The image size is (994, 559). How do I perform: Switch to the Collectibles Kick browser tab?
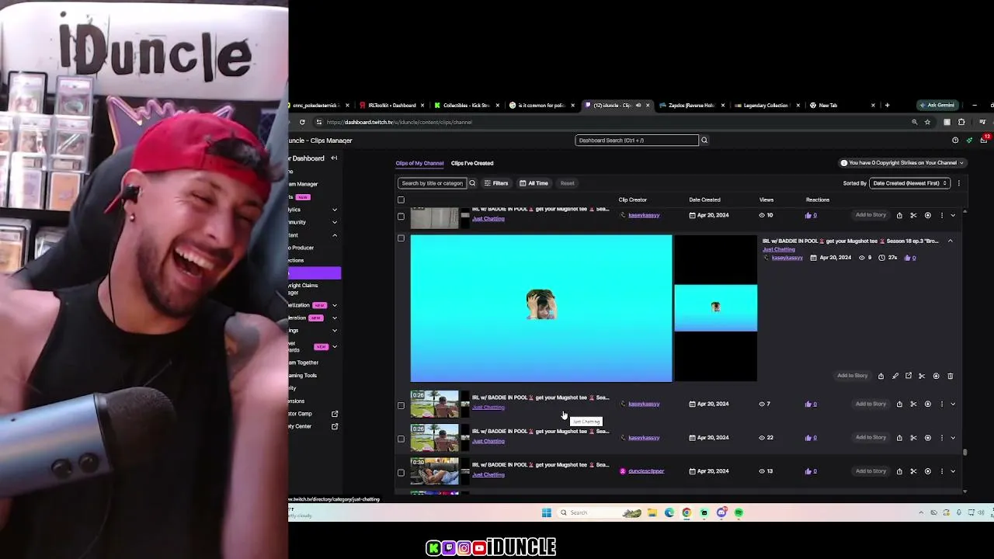[466, 105]
